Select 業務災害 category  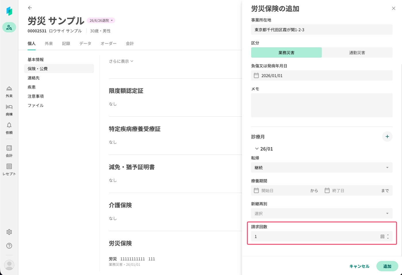[x=286, y=52]
